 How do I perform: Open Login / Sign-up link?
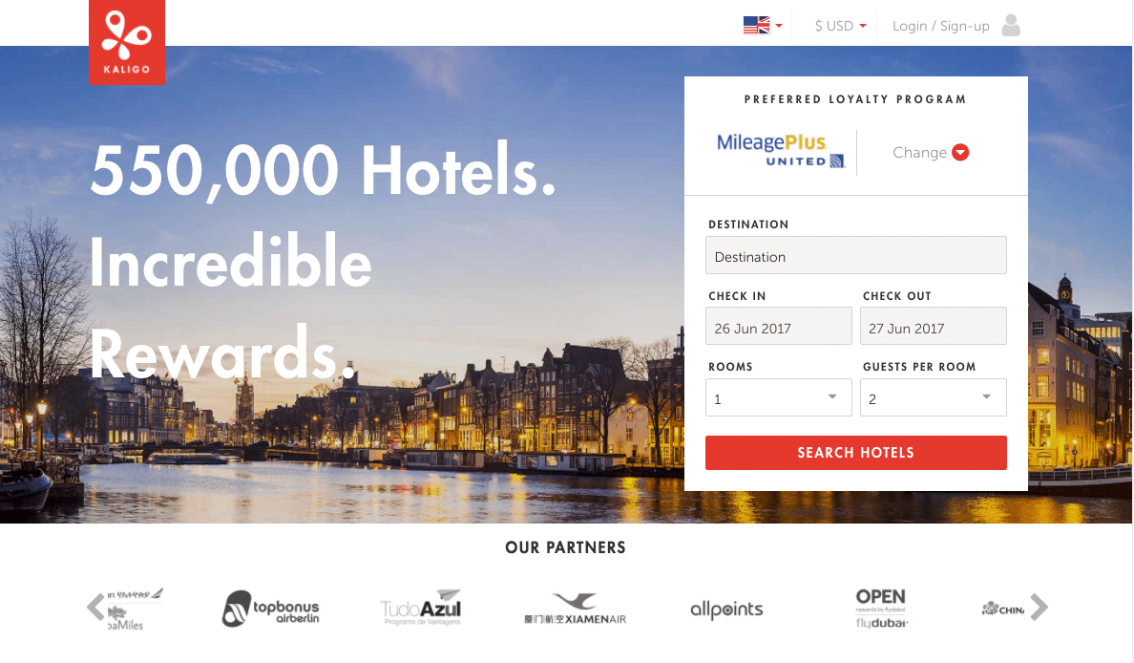point(940,26)
